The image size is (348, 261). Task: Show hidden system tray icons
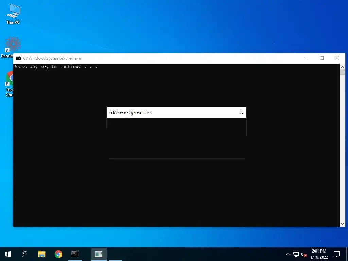(288, 254)
